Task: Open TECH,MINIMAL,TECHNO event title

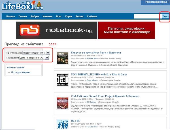Action: click(x=99, y=74)
